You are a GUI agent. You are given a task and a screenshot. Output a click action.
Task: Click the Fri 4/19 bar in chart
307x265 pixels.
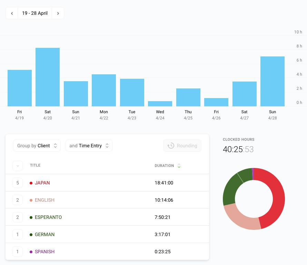tap(20, 88)
